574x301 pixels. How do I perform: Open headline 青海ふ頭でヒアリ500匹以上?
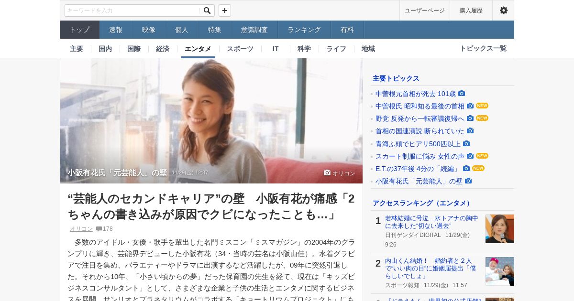coord(418,144)
